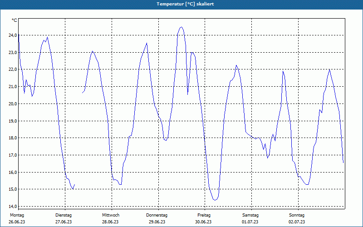Click the '21,0' y-axis value
The width and height of the screenshot is (363, 227).
click(13, 87)
